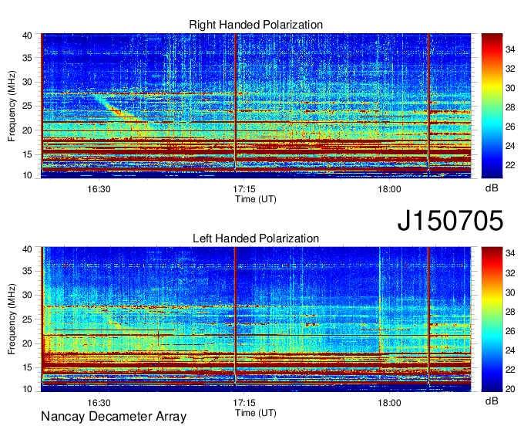
Task: Click the top plot 'Frequency (MHz)' label
Action: [x=12, y=106]
